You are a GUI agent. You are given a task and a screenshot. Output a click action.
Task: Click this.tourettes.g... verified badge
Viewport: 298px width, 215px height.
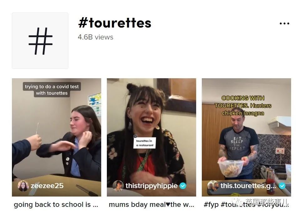tap(282, 186)
